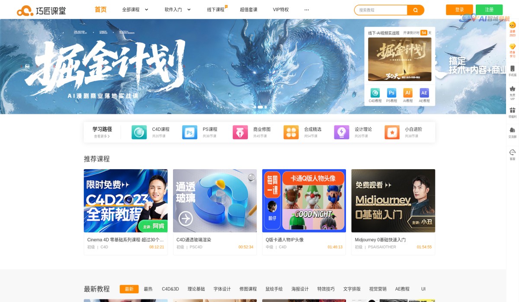Select the C4D&3D filter tab
Image resolution: width=519 pixels, height=302 pixels.
pyautogui.click(x=170, y=289)
